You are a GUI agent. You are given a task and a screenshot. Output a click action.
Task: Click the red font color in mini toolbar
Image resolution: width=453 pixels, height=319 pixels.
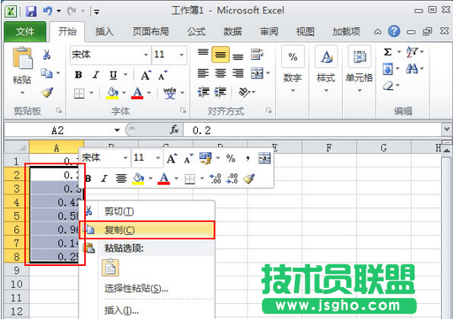point(164,178)
